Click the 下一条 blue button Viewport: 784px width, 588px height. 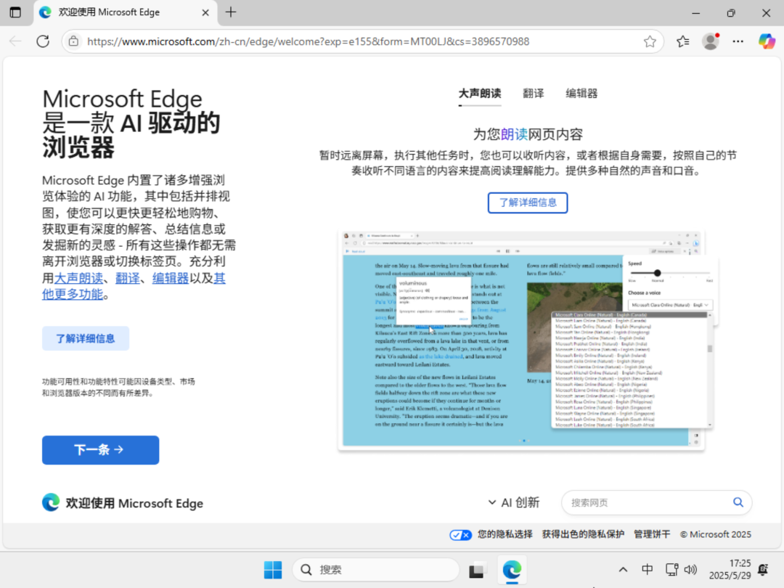[100, 450]
